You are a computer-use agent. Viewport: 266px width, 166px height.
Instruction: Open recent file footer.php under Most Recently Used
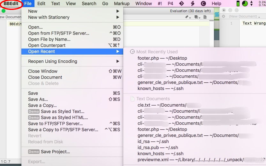162,58
